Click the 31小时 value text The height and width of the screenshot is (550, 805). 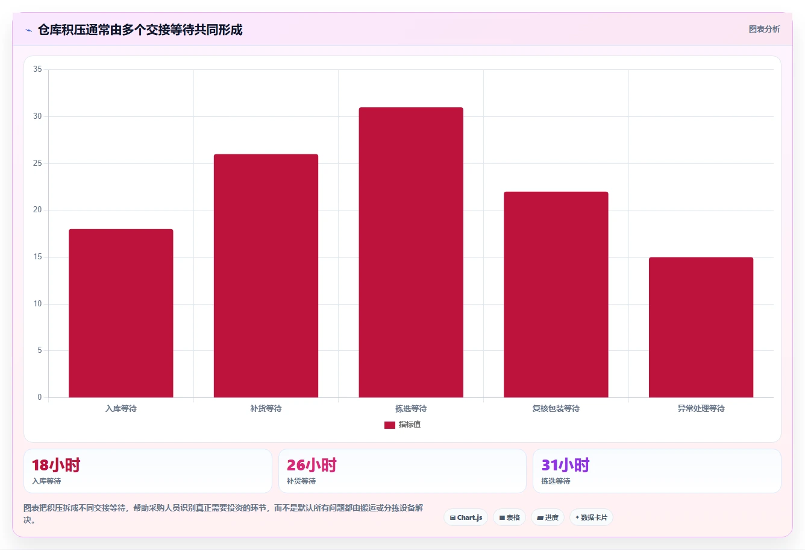[x=566, y=465]
